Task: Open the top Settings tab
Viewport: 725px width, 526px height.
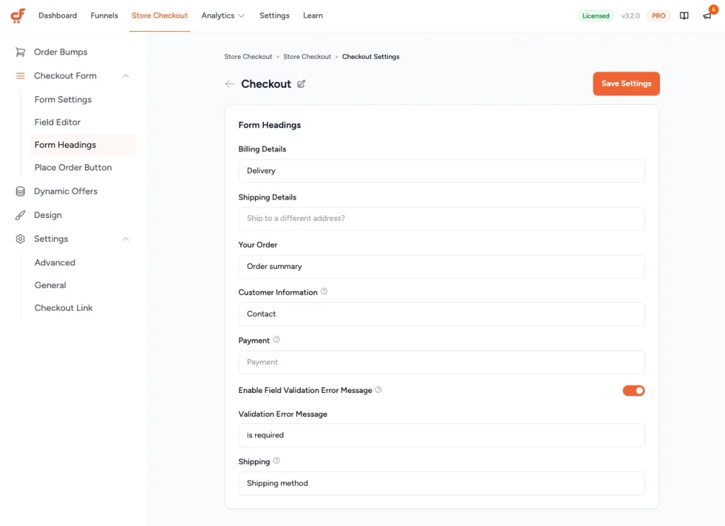Action: click(x=274, y=16)
